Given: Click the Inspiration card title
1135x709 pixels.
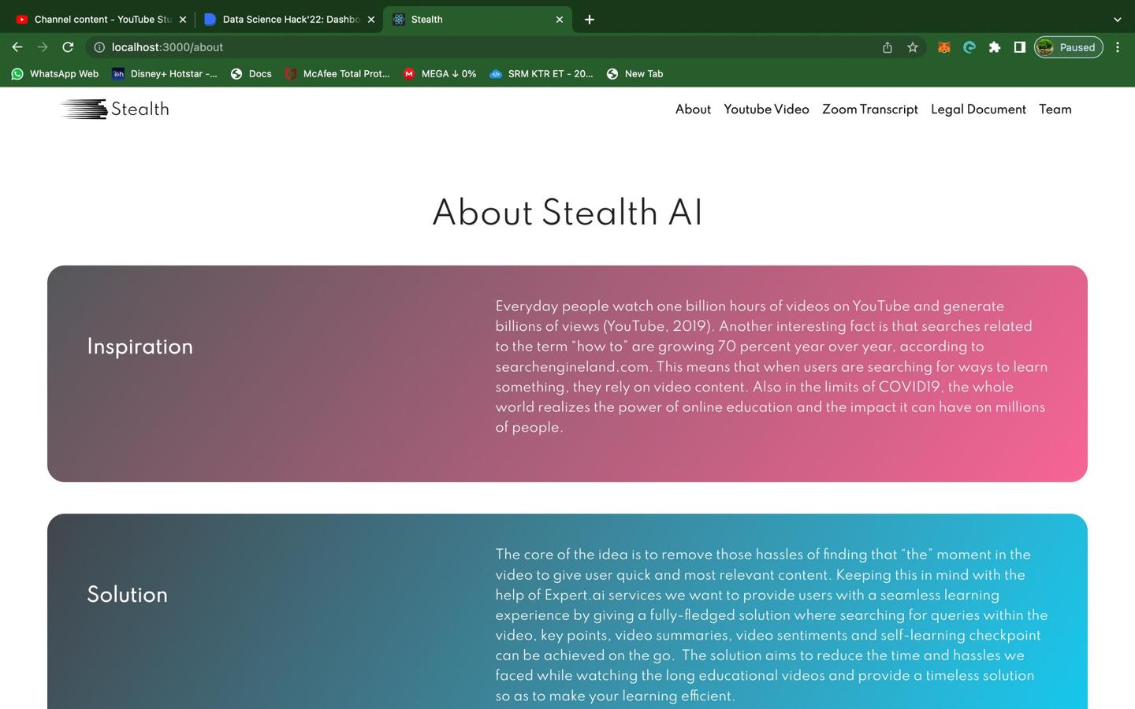Looking at the screenshot, I should click(140, 347).
